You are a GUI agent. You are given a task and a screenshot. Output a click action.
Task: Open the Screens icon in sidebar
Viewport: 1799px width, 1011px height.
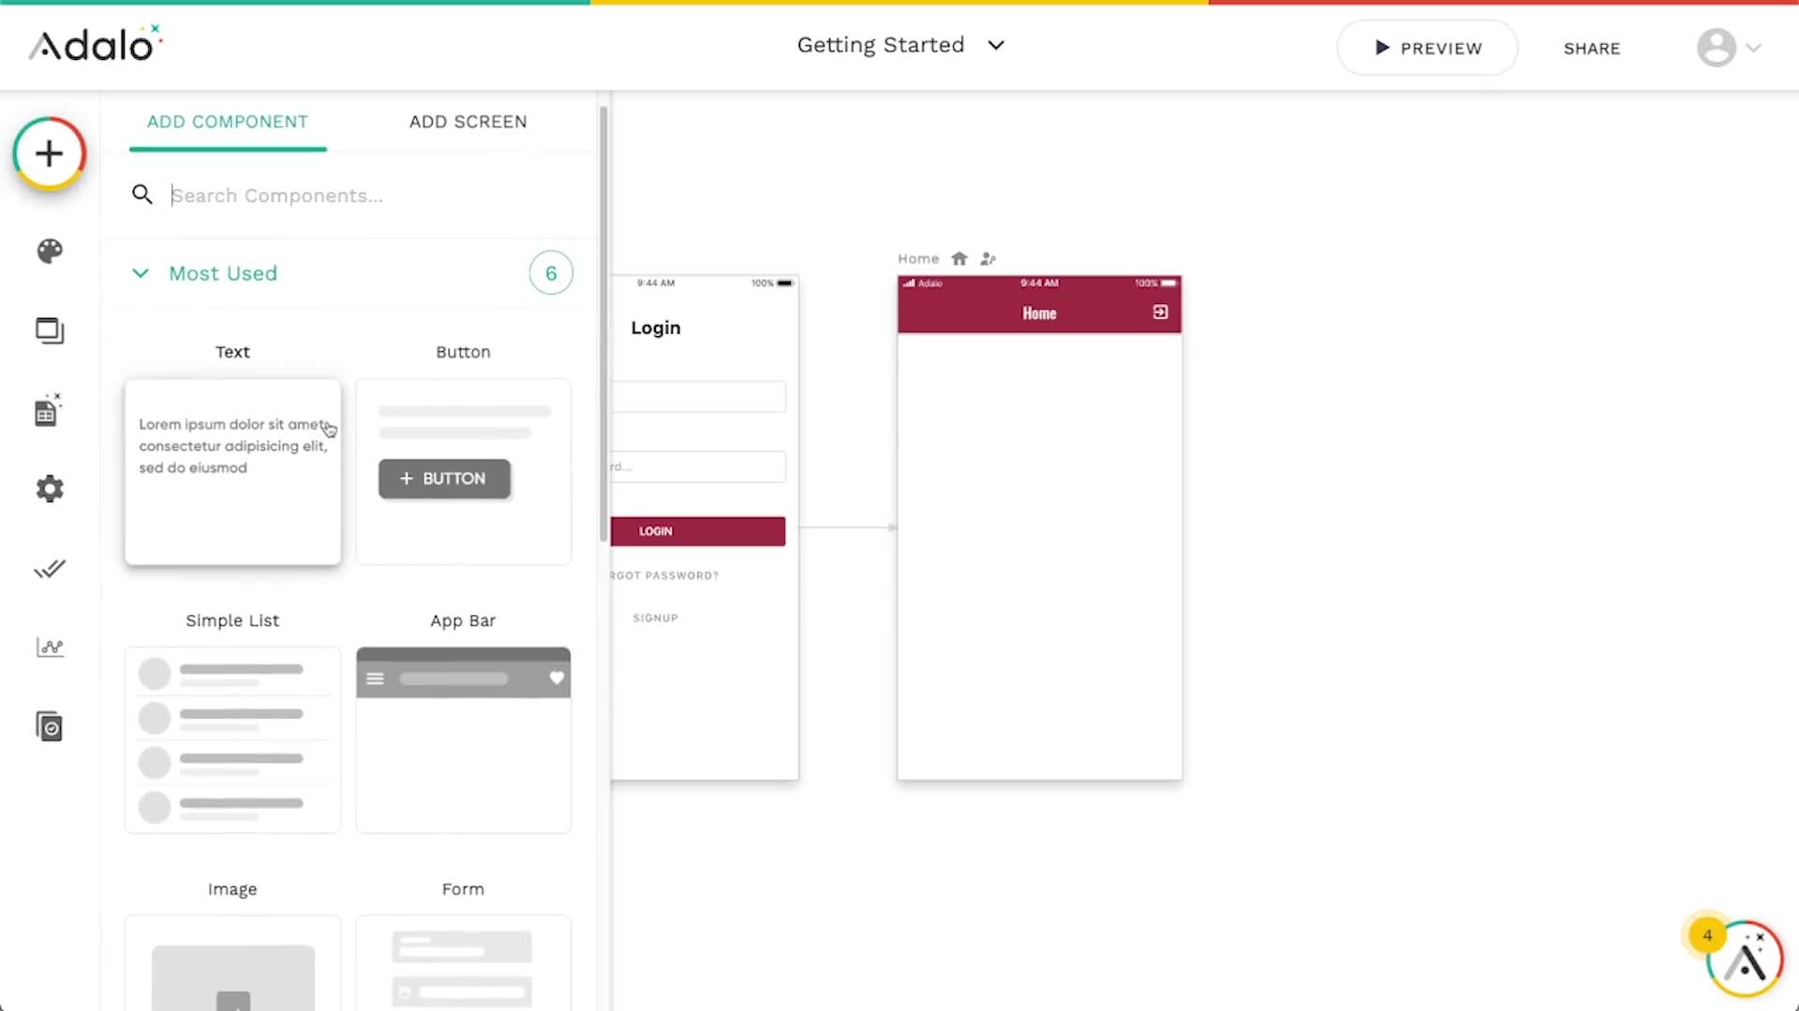point(50,330)
